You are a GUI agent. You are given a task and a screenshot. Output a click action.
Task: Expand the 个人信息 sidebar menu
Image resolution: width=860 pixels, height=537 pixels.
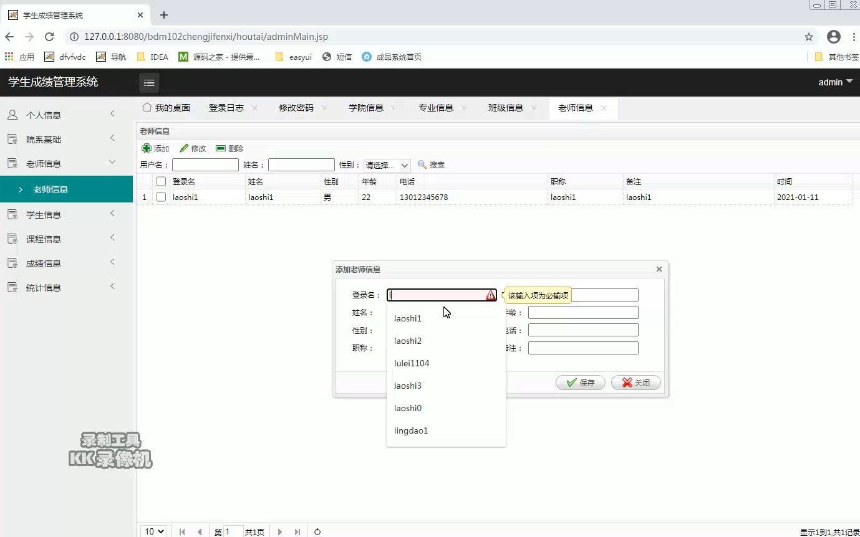click(x=66, y=115)
